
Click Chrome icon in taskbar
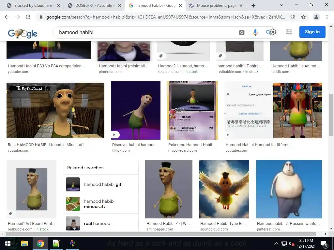tap(40, 243)
